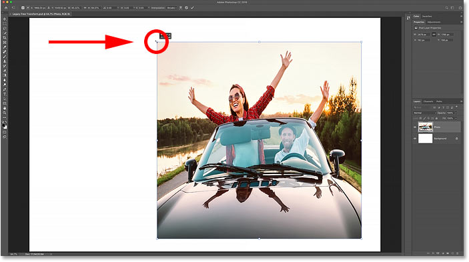The image size is (469, 262).
Task: Change screen mode from toolbar bottom
Action: [x=5, y=137]
